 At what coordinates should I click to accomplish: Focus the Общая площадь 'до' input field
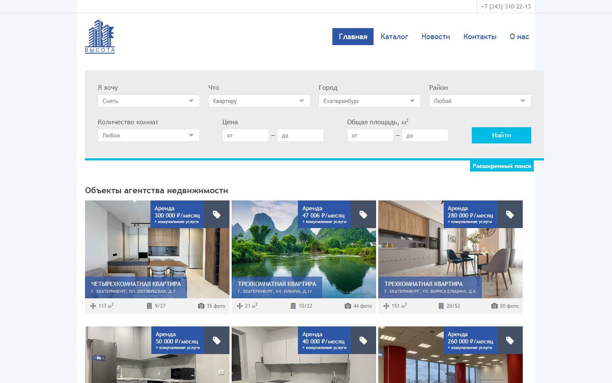pyautogui.click(x=425, y=135)
